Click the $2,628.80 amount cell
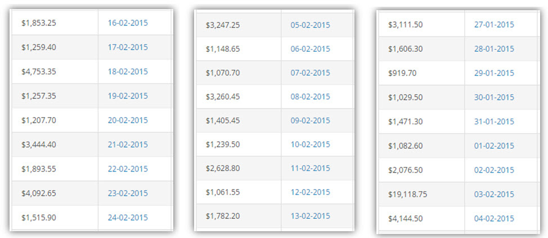This screenshot has height=238, width=548. click(x=239, y=168)
